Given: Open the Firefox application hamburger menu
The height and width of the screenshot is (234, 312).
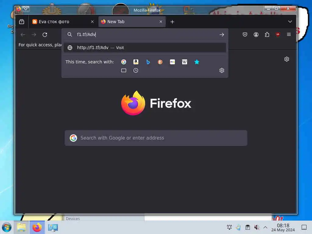Looking at the screenshot, I should (x=289, y=34).
